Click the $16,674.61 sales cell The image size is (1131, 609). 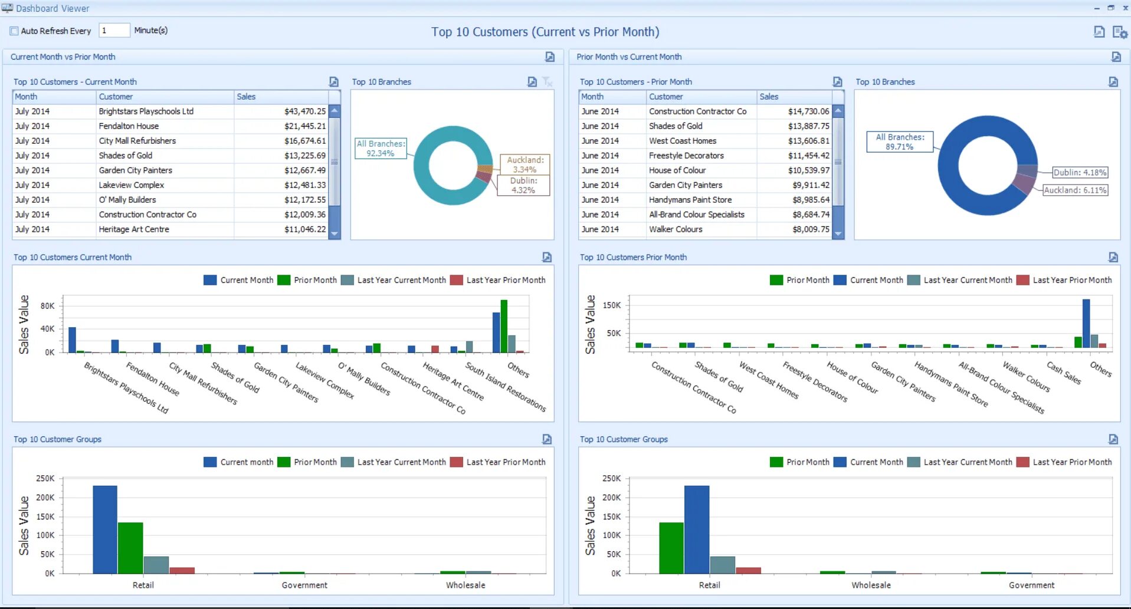point(281,141)
